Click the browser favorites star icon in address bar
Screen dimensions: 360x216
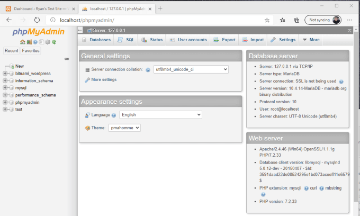[x=267, y=20]
